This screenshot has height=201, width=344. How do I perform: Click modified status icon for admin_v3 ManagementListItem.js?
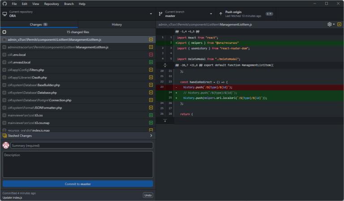[x=151, y=39]
